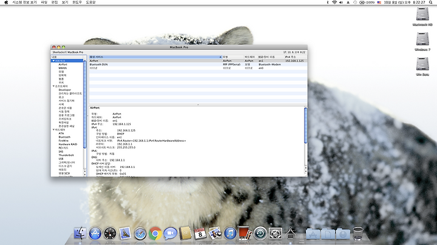
Task: Click the details pane vertical scrollbar
Action: click(305, 126)
